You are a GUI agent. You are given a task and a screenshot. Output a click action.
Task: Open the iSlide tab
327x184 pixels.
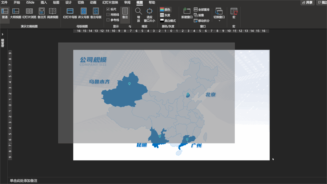[30, 2]
